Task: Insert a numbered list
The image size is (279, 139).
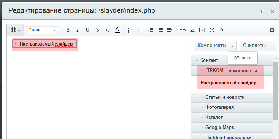Action: pos(130,30)
